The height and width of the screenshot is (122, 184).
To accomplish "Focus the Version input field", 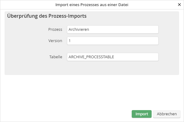I will click(112, 41).
